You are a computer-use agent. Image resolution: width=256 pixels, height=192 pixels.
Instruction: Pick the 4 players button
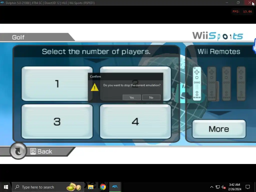tap(135, 122)
